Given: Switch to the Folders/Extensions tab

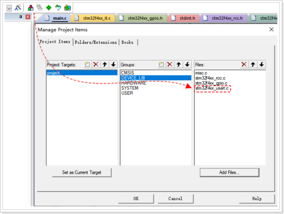Looking at the screenshot, I should pyautogui.click(x=96, y=42).
